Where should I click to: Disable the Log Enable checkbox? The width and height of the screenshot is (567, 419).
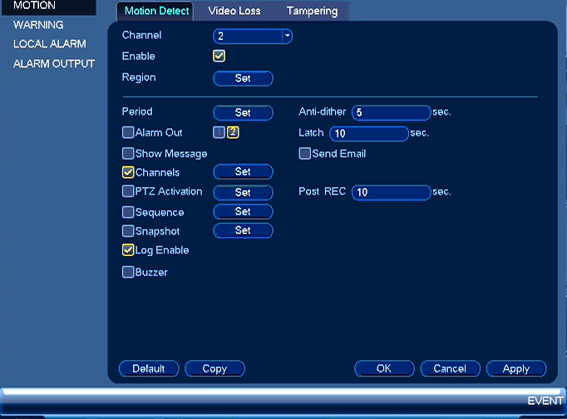128,249
